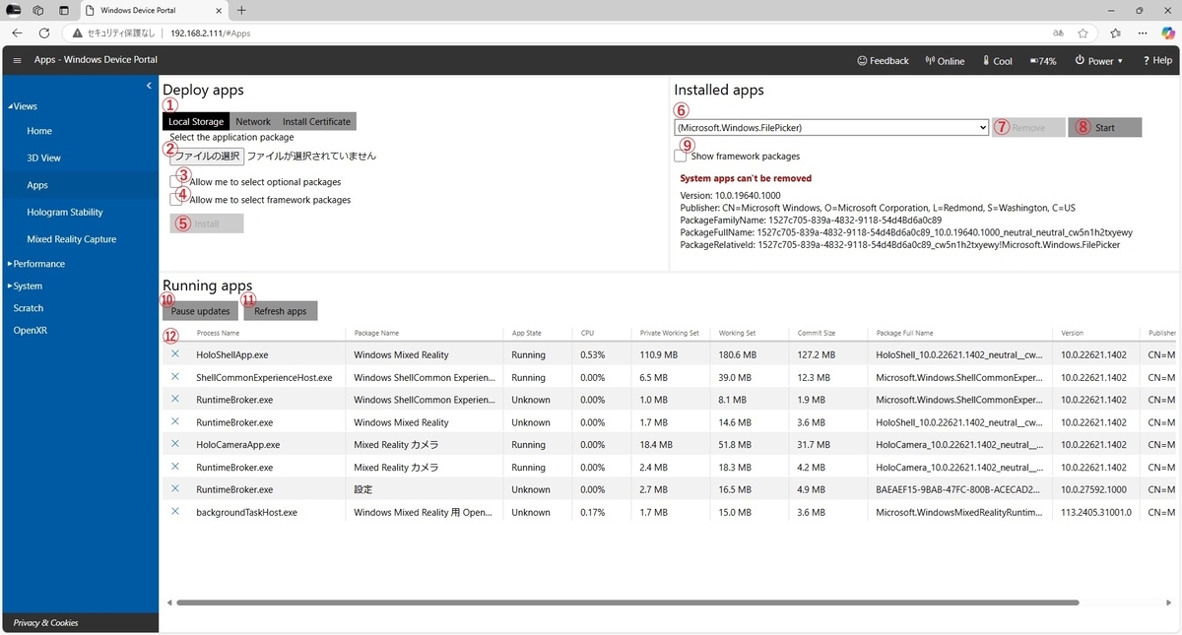Click the browser back arrow
The image size is (1182, 635).
tap(17, 32)
